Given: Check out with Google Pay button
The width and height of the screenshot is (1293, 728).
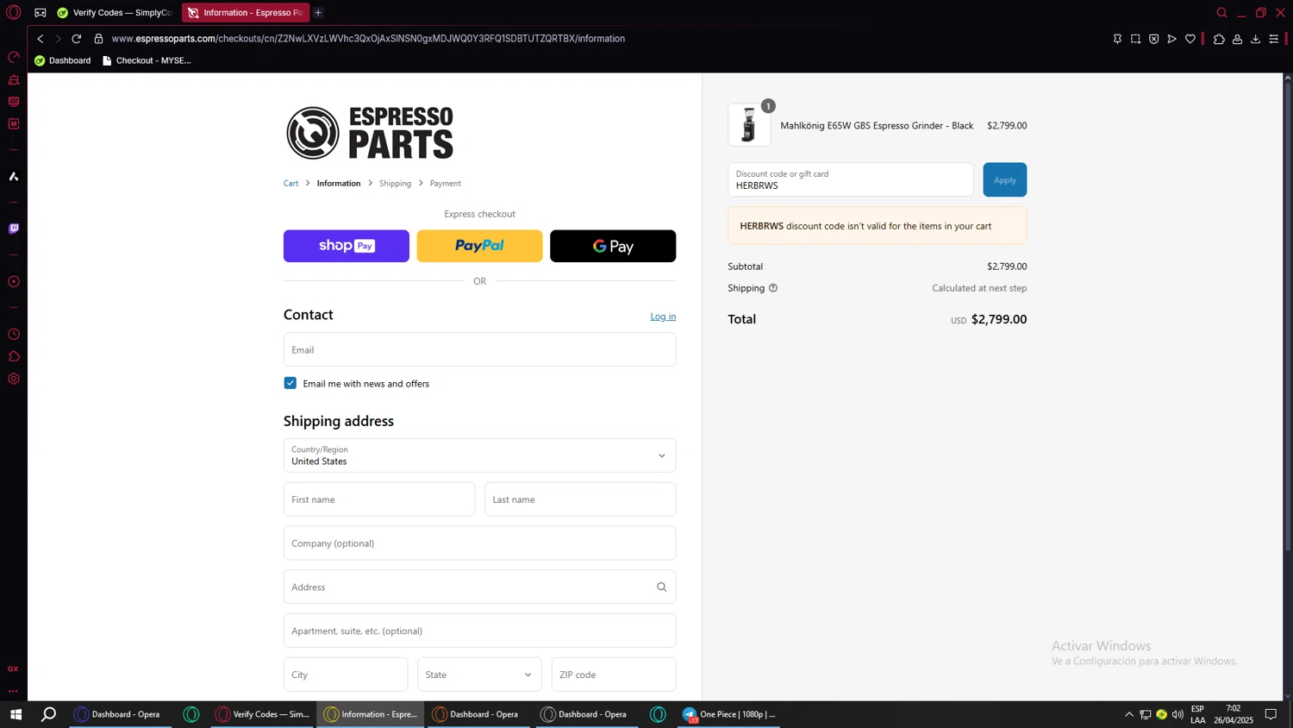Looking at the screenshot, I should (x=613, y=246).
